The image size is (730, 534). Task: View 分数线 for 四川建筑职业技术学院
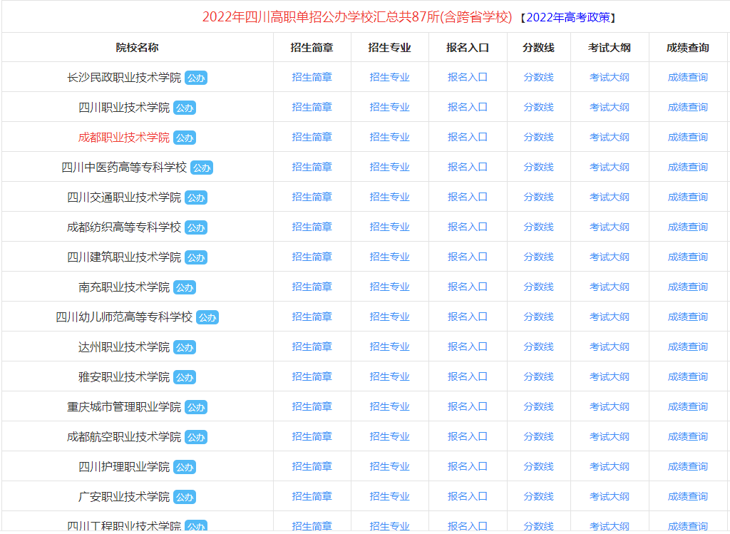coord(539,257)
